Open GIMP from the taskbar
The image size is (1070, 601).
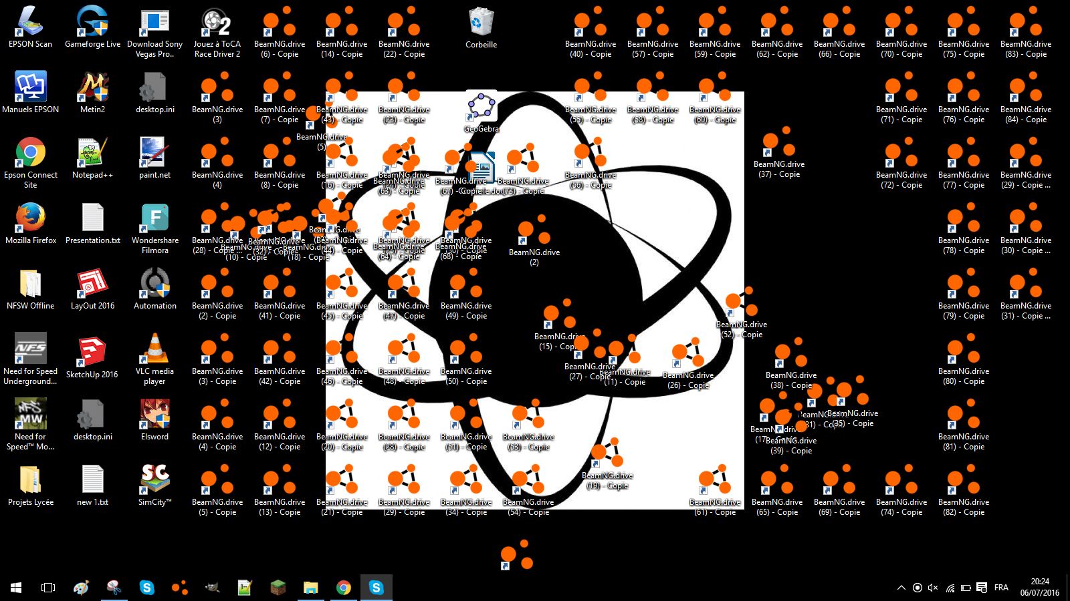tap(212, 588)
